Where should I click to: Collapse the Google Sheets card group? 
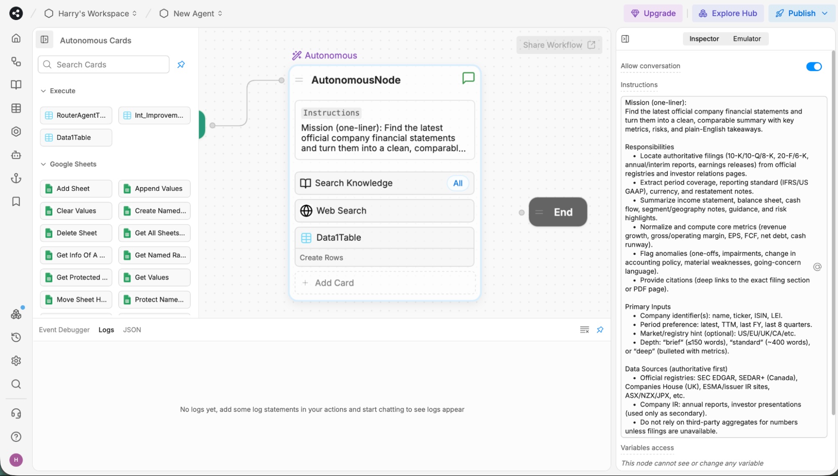[43, 164]
